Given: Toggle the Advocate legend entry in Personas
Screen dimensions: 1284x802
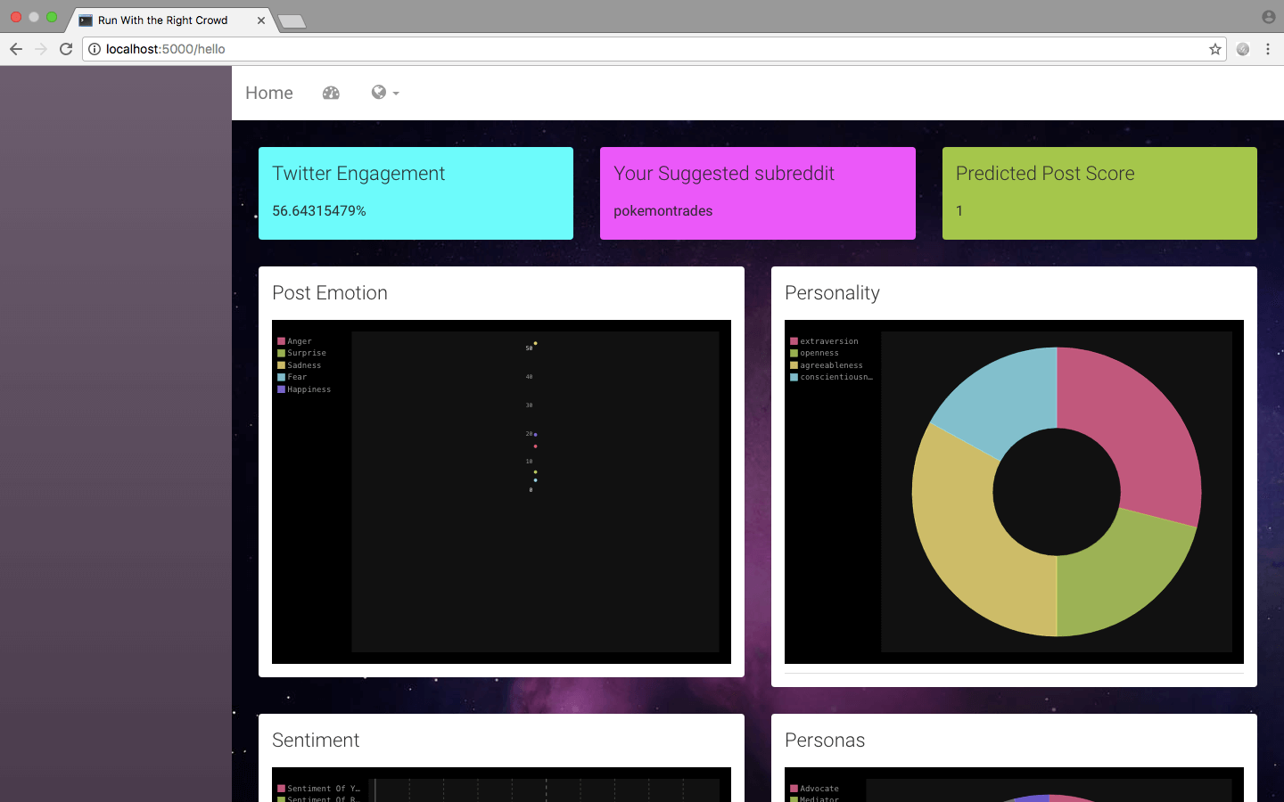Looking at the screenshot, I should [x=814, y=789].
